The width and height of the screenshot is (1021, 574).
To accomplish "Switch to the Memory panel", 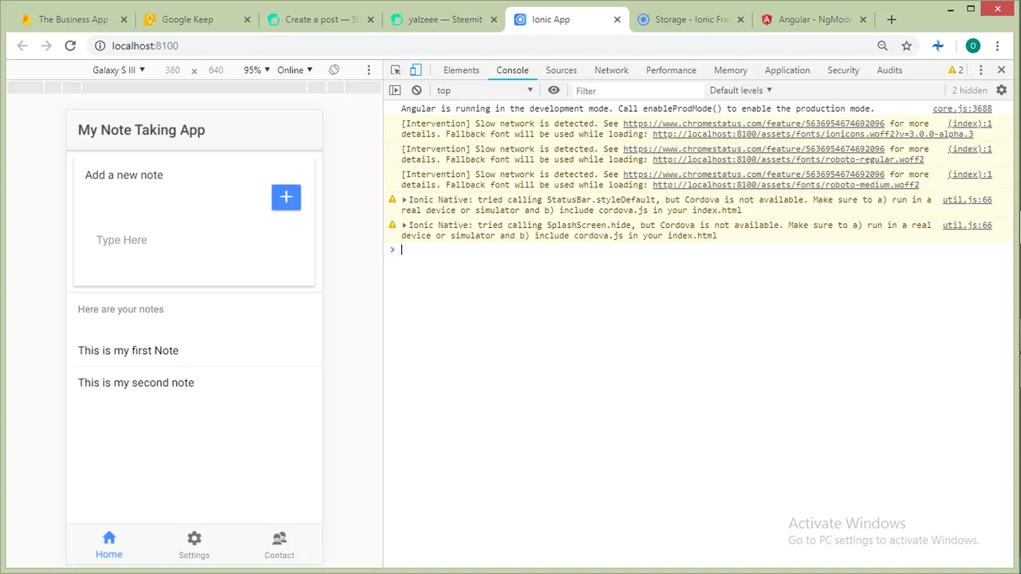I will 731,70.
